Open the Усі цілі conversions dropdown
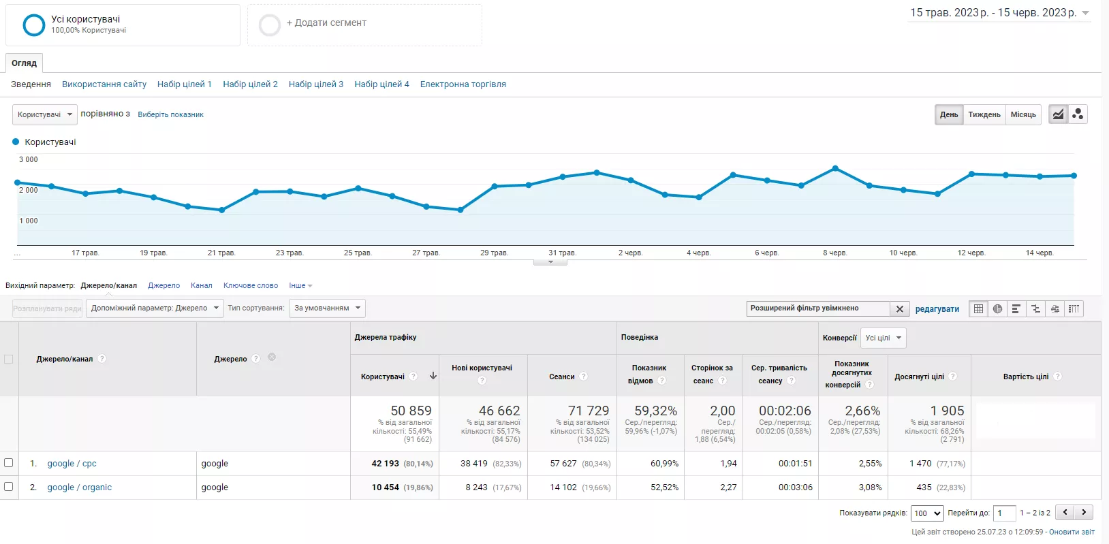1109x544 pixels. tap(884, 338)
